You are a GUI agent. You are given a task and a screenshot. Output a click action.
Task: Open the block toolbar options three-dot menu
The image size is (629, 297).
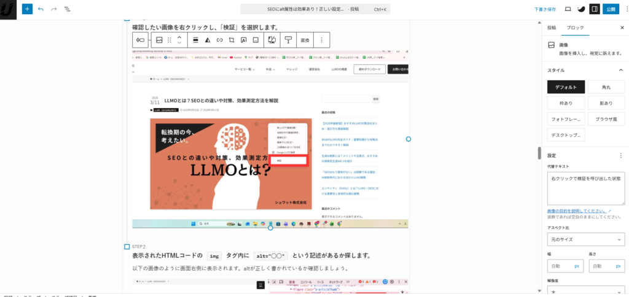pos(321,40)
